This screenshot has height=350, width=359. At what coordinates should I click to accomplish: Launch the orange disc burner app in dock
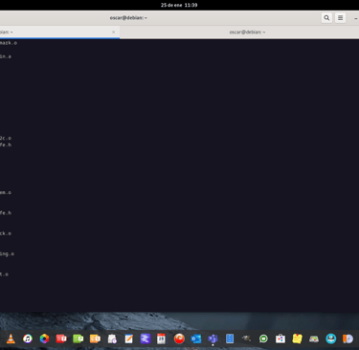pyautogui.click(x=348, y=339)
